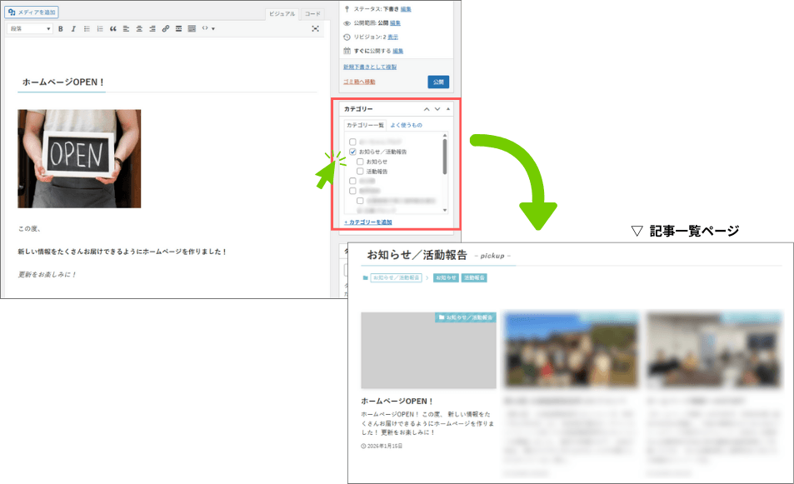Collapse the カテゴリー panel with the triangle toggle

448,109
